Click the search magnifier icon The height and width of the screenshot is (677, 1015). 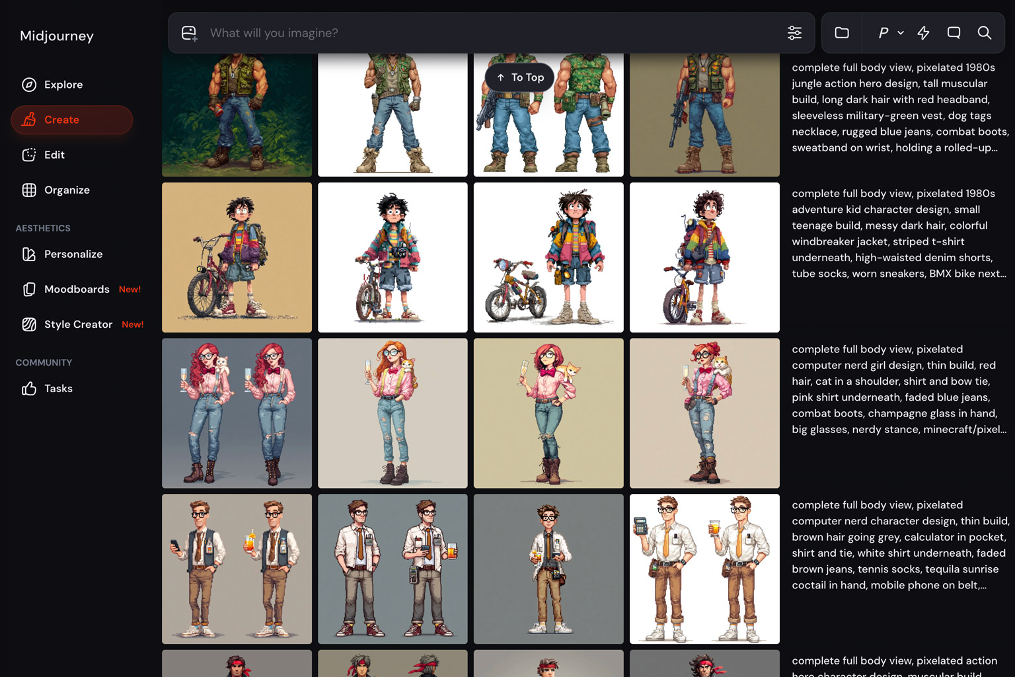click(984, 33)
